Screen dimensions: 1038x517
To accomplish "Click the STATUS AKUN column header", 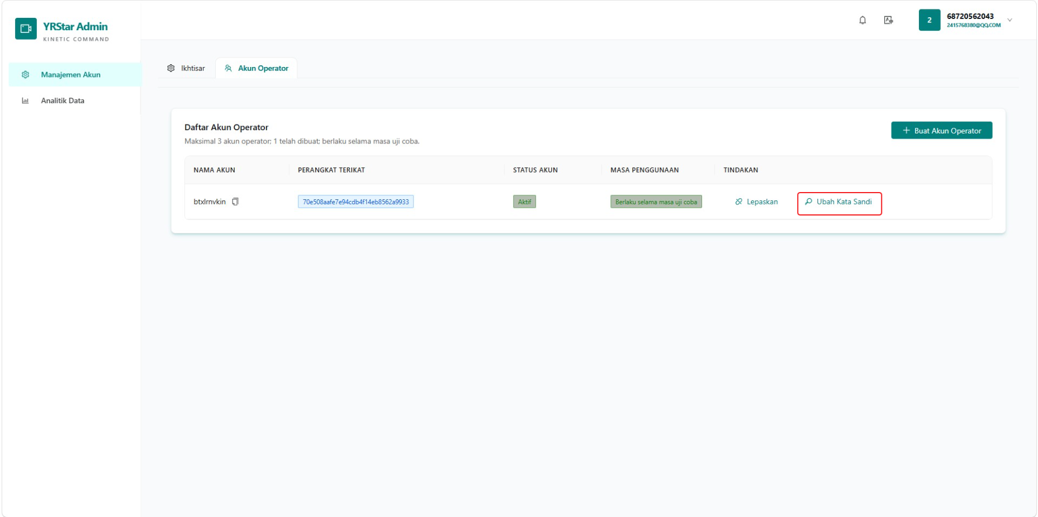I will pos(535,170).
